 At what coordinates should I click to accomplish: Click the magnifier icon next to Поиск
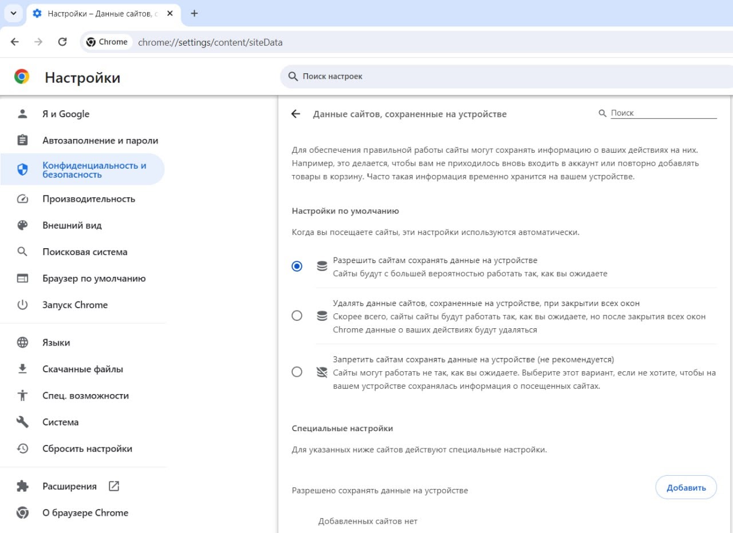602,113
